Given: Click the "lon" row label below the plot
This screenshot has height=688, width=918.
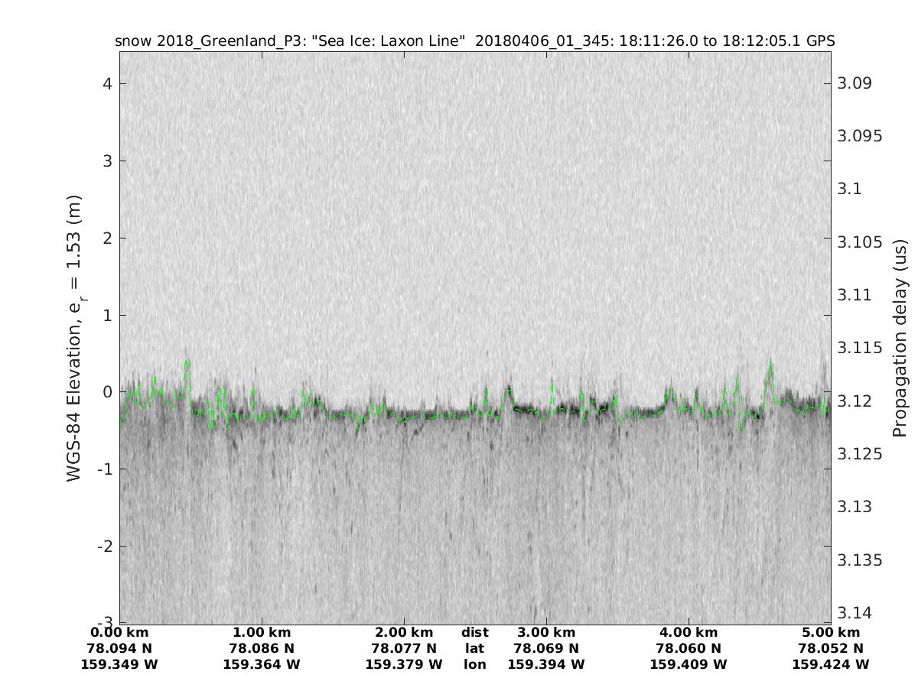Looking at the screenshot, I should point(474,664).
